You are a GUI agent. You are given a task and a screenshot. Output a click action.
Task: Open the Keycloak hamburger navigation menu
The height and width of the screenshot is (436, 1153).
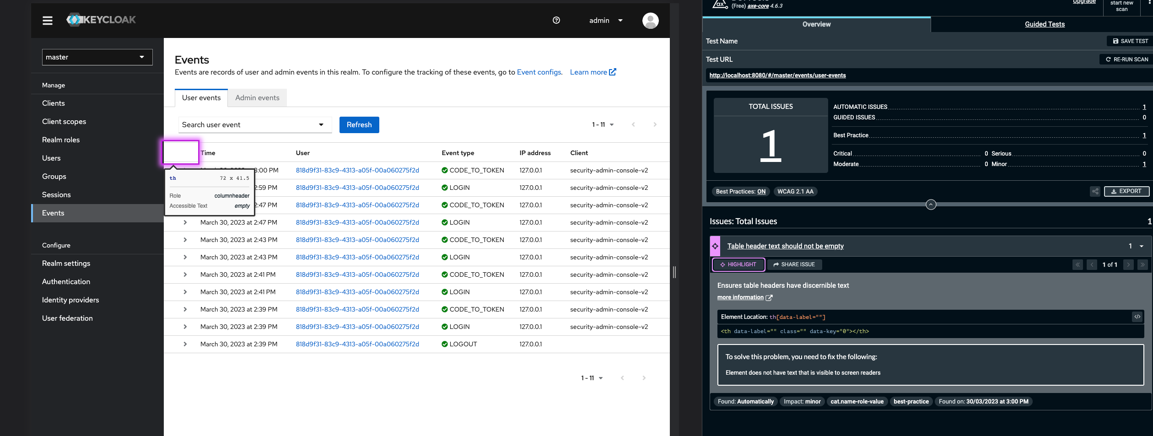(48, 21)
